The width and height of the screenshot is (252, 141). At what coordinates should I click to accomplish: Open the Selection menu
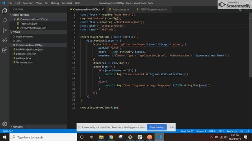pos(28,3)
